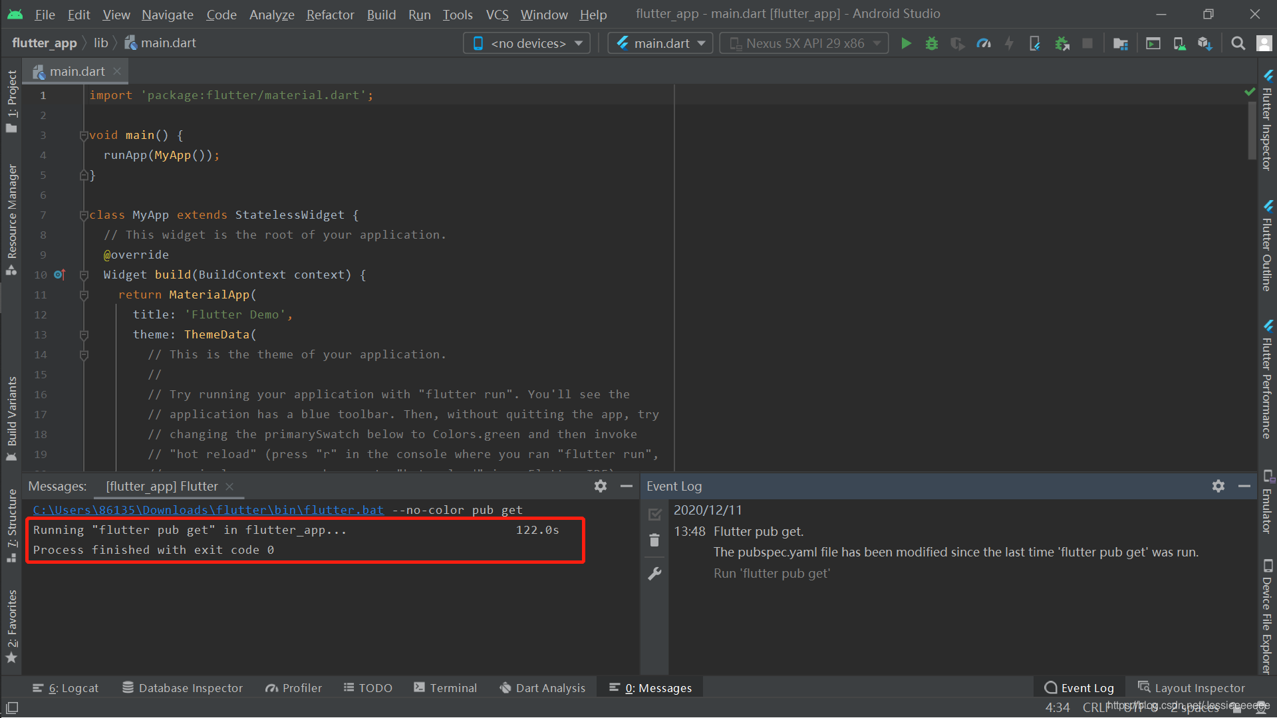Open the Device File Explorer panel
The width and height of the screenshot is (1277, 718).
pyautogui.click(x=1266, y=606)
